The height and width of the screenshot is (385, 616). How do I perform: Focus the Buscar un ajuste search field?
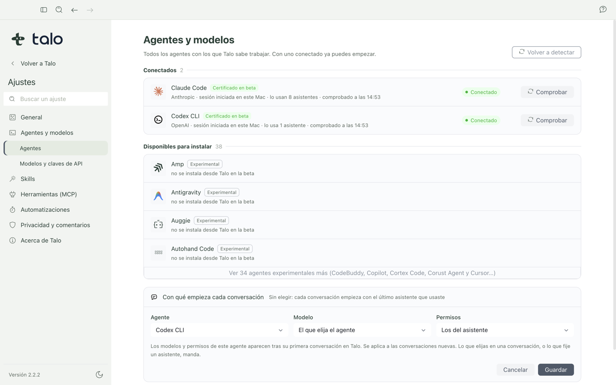point(56,99)
